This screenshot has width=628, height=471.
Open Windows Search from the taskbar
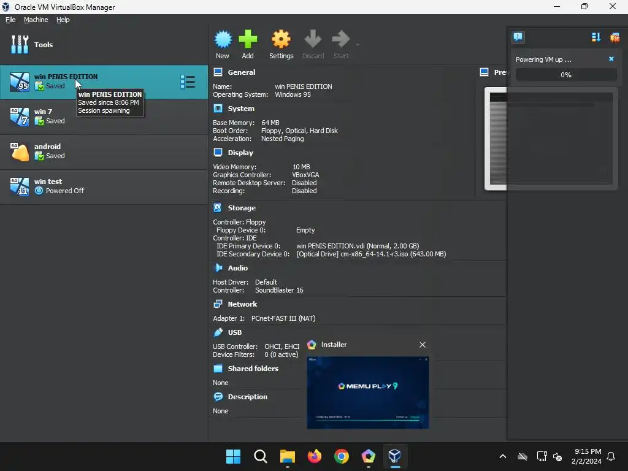pos(260,456)
